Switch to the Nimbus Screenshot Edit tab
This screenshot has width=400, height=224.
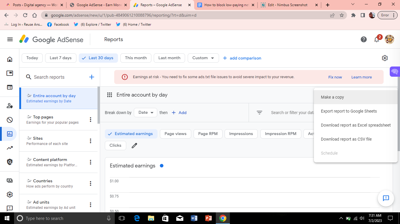(x=289, y=5)
